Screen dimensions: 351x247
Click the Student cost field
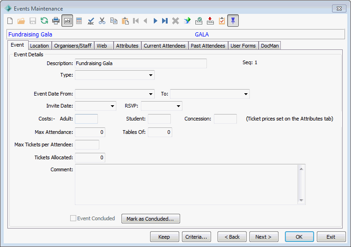tap(159, 119)
